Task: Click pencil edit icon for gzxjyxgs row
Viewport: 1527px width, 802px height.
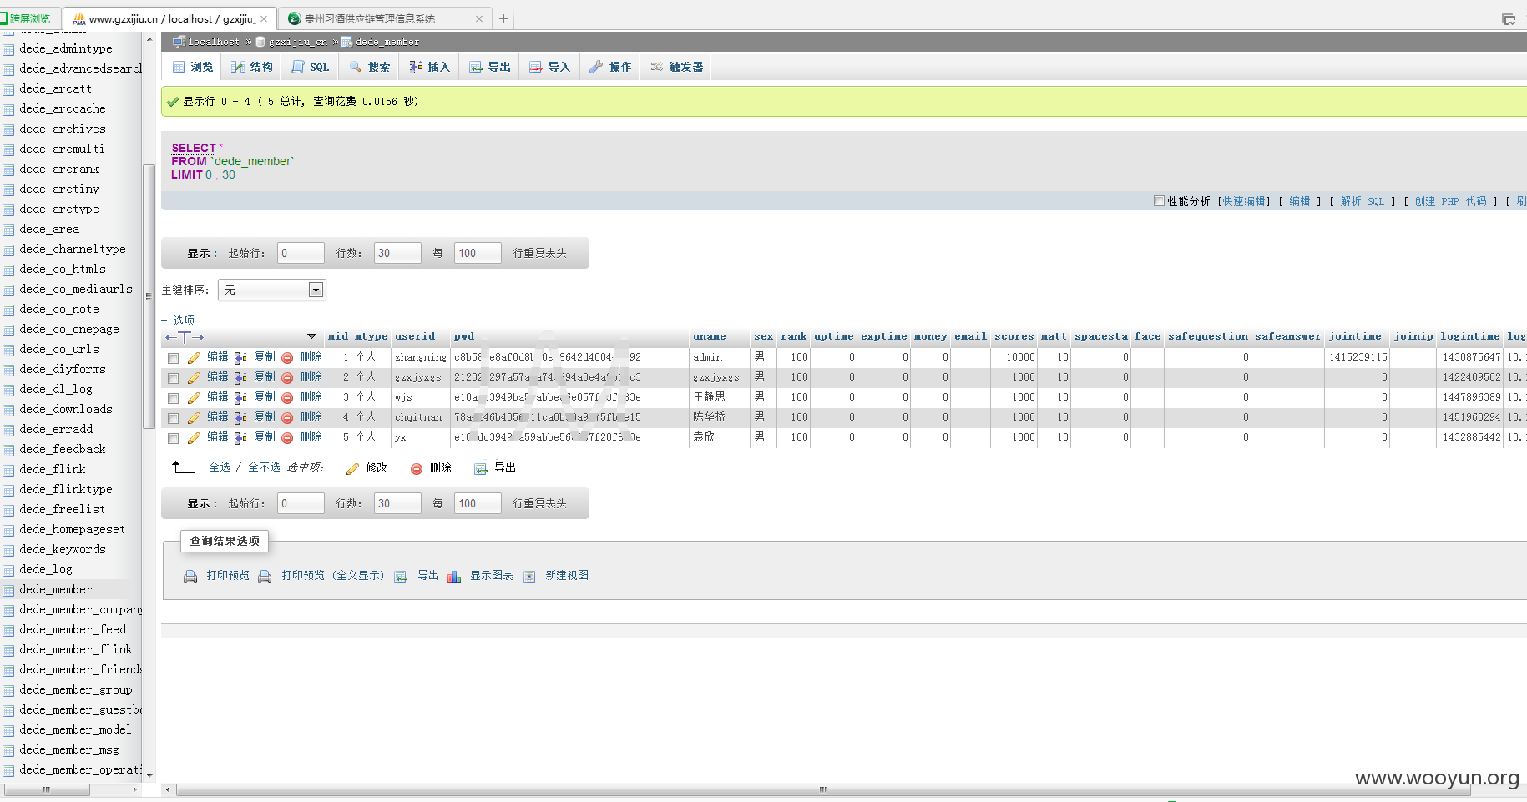Action: click(x=194, y=377)
